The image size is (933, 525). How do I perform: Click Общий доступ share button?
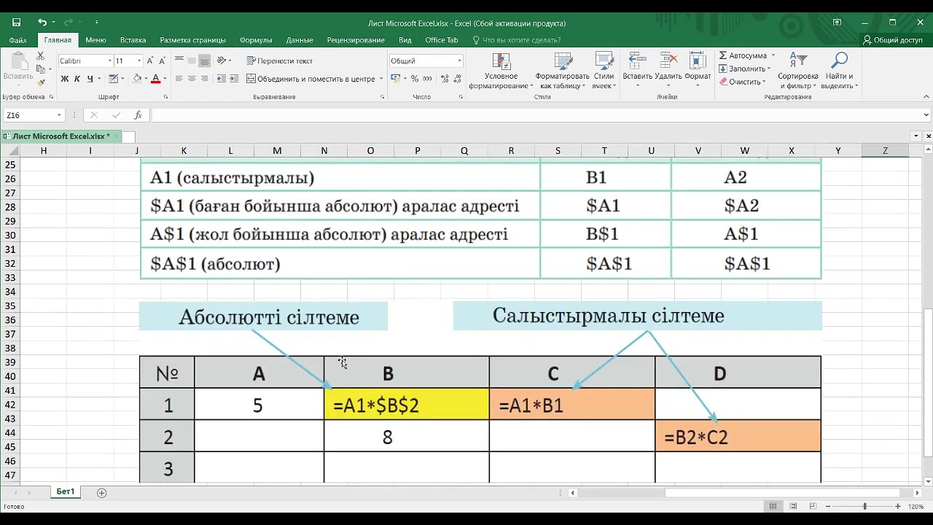click(x=893, y=40)
